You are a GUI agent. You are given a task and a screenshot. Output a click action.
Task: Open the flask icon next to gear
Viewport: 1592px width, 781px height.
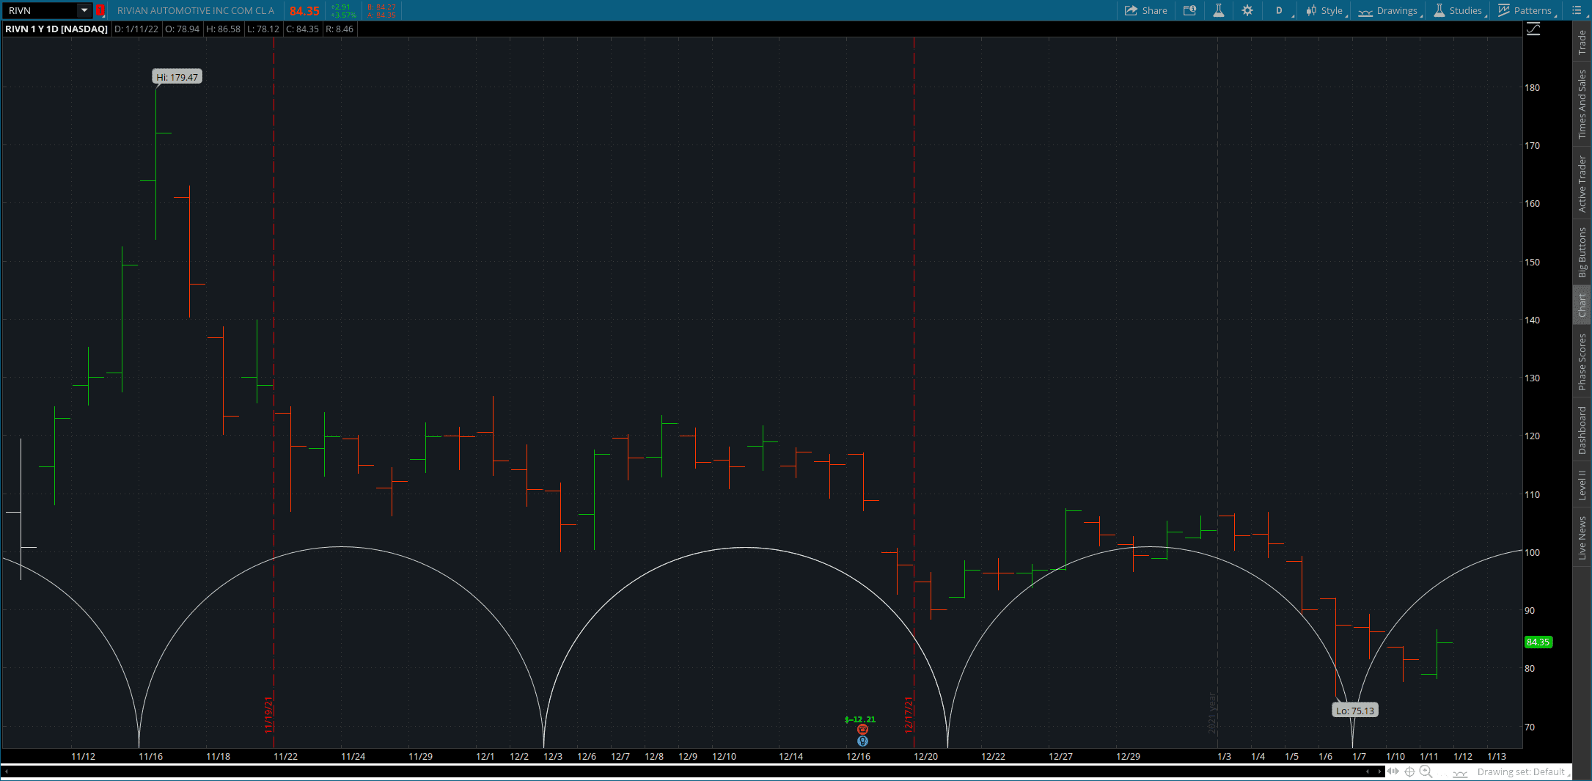pos(1219,10)
